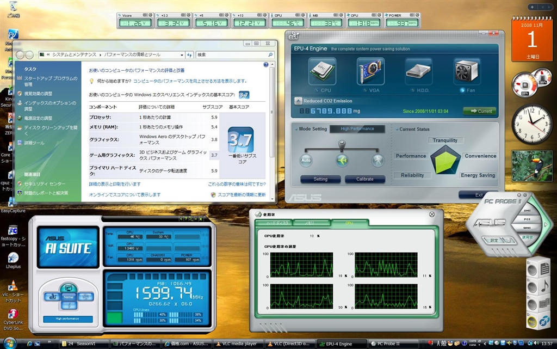Select the walking-figure power saving mode button
Image resolution: width=557 pixels, height=349 pixels.
(x=378, y=160)
